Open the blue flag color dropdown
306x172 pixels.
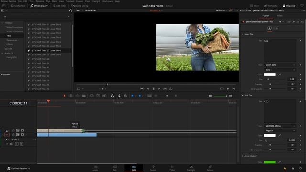point(136,96)
